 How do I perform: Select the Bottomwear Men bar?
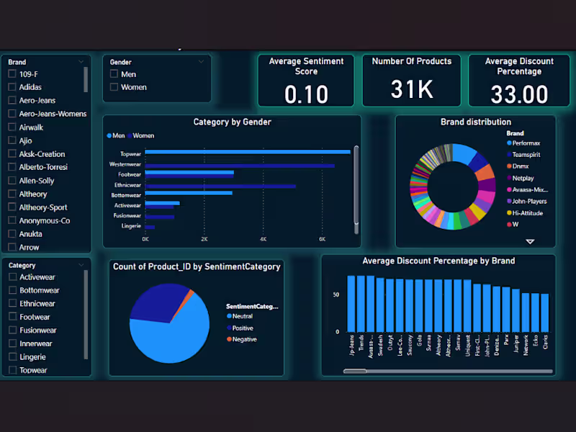tap(189, 193)
